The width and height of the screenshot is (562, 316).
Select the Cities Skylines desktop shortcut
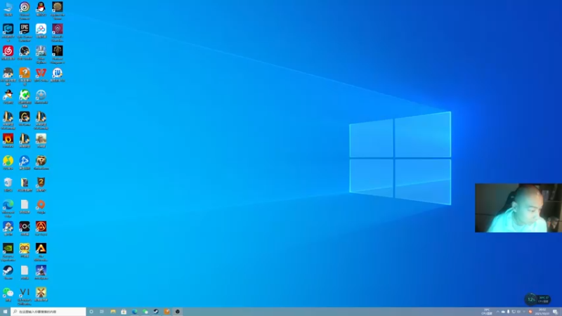click(x=41, y=55)
